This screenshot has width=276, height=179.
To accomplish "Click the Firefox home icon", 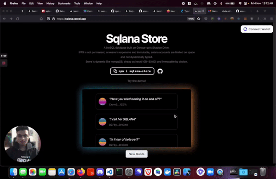I will (41, 19).
